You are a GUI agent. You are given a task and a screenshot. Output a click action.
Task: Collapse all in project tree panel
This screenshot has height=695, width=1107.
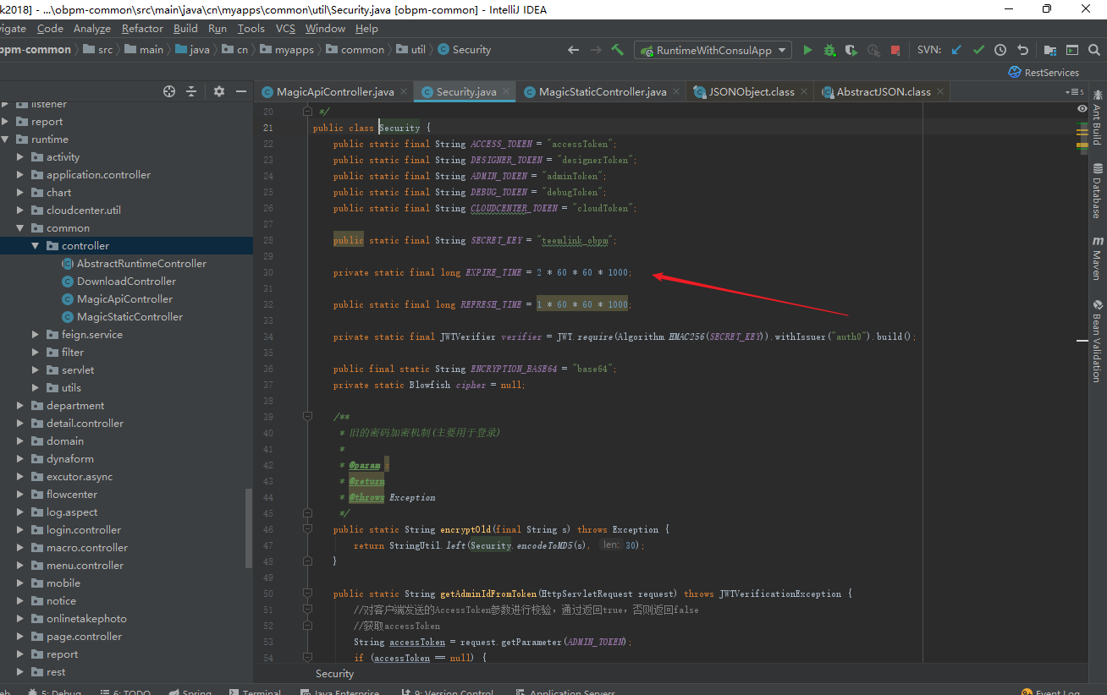pyautogui.click(x=192, y=91)
